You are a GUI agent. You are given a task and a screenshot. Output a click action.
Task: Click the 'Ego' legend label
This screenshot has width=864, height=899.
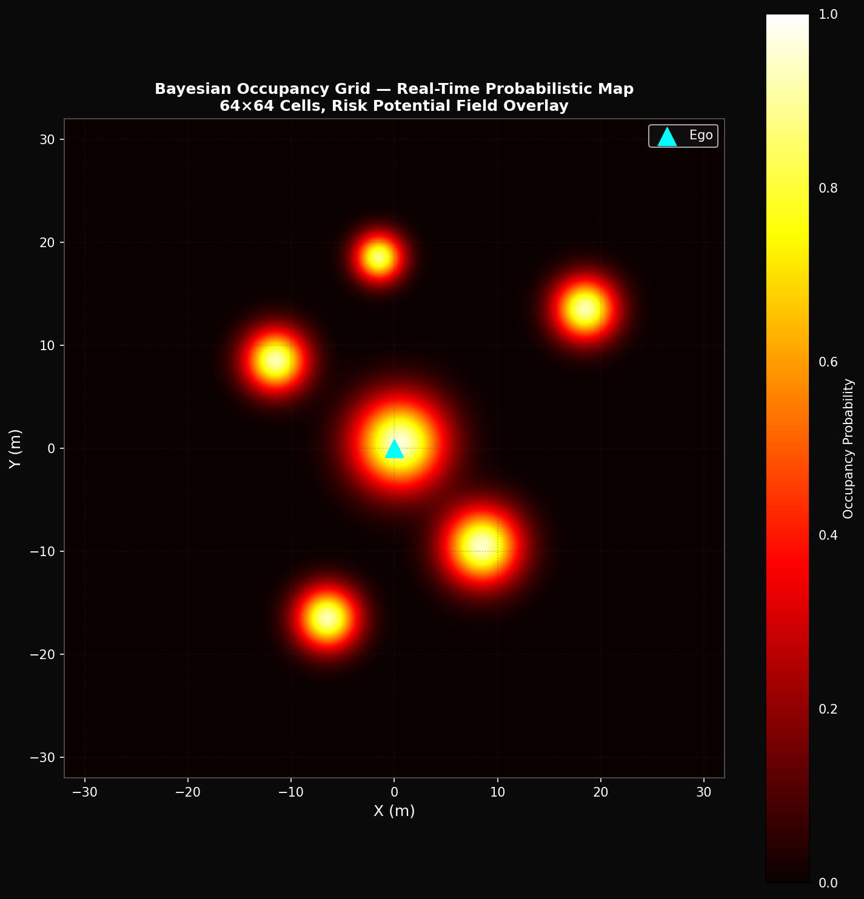tap(701, 135)
